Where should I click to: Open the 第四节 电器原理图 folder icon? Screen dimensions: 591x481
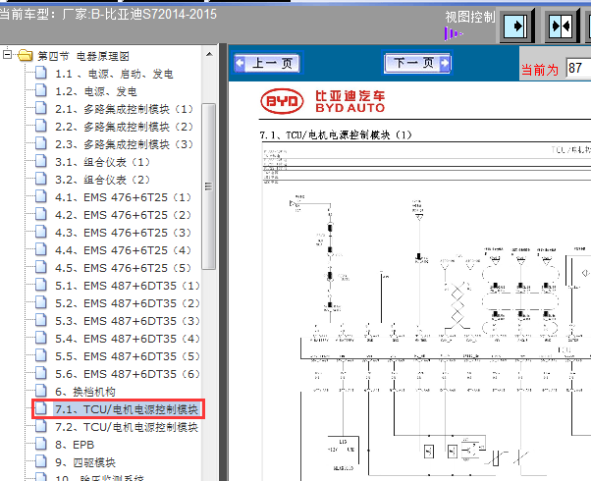coord(26,55)
